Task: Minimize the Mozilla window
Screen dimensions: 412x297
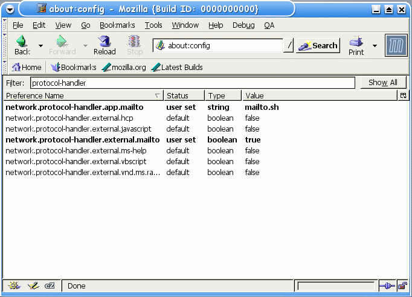Action: pos(376,10)
